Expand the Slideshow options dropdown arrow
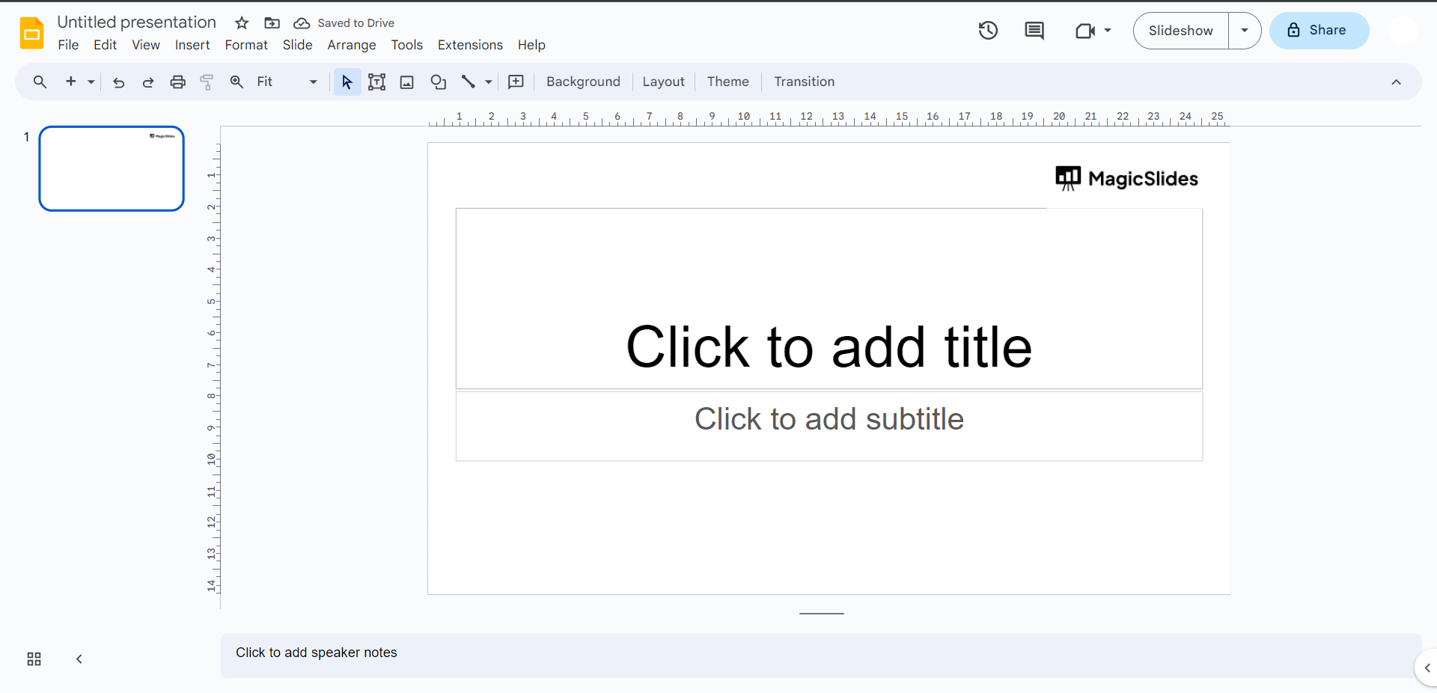Image resolution: width=1437 pixels, height=693 pixels. (x=1244, y=31)
